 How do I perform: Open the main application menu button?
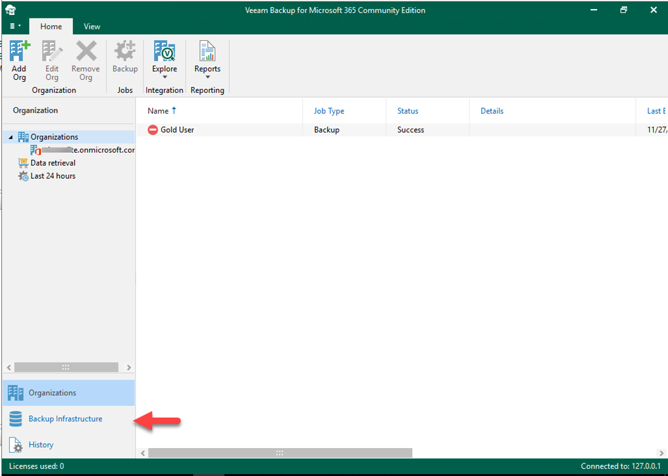pyautogui.click(x=15, y=27)
